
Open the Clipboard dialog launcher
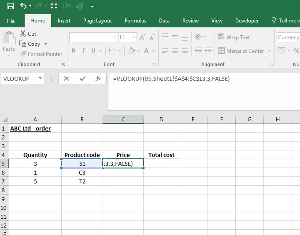point(64,65)
